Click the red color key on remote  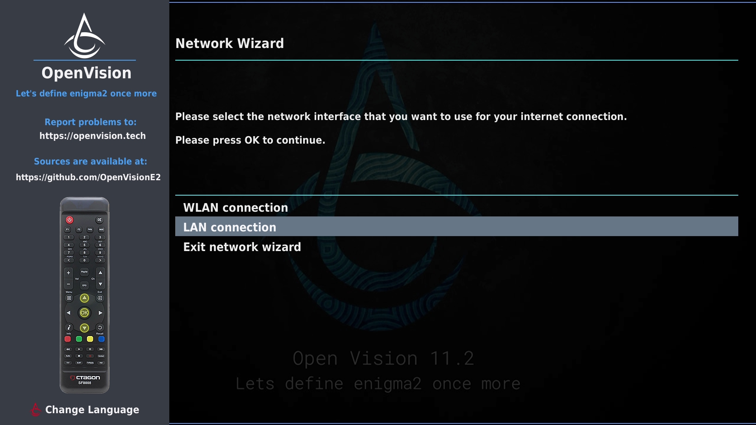(x=68, y=339)
